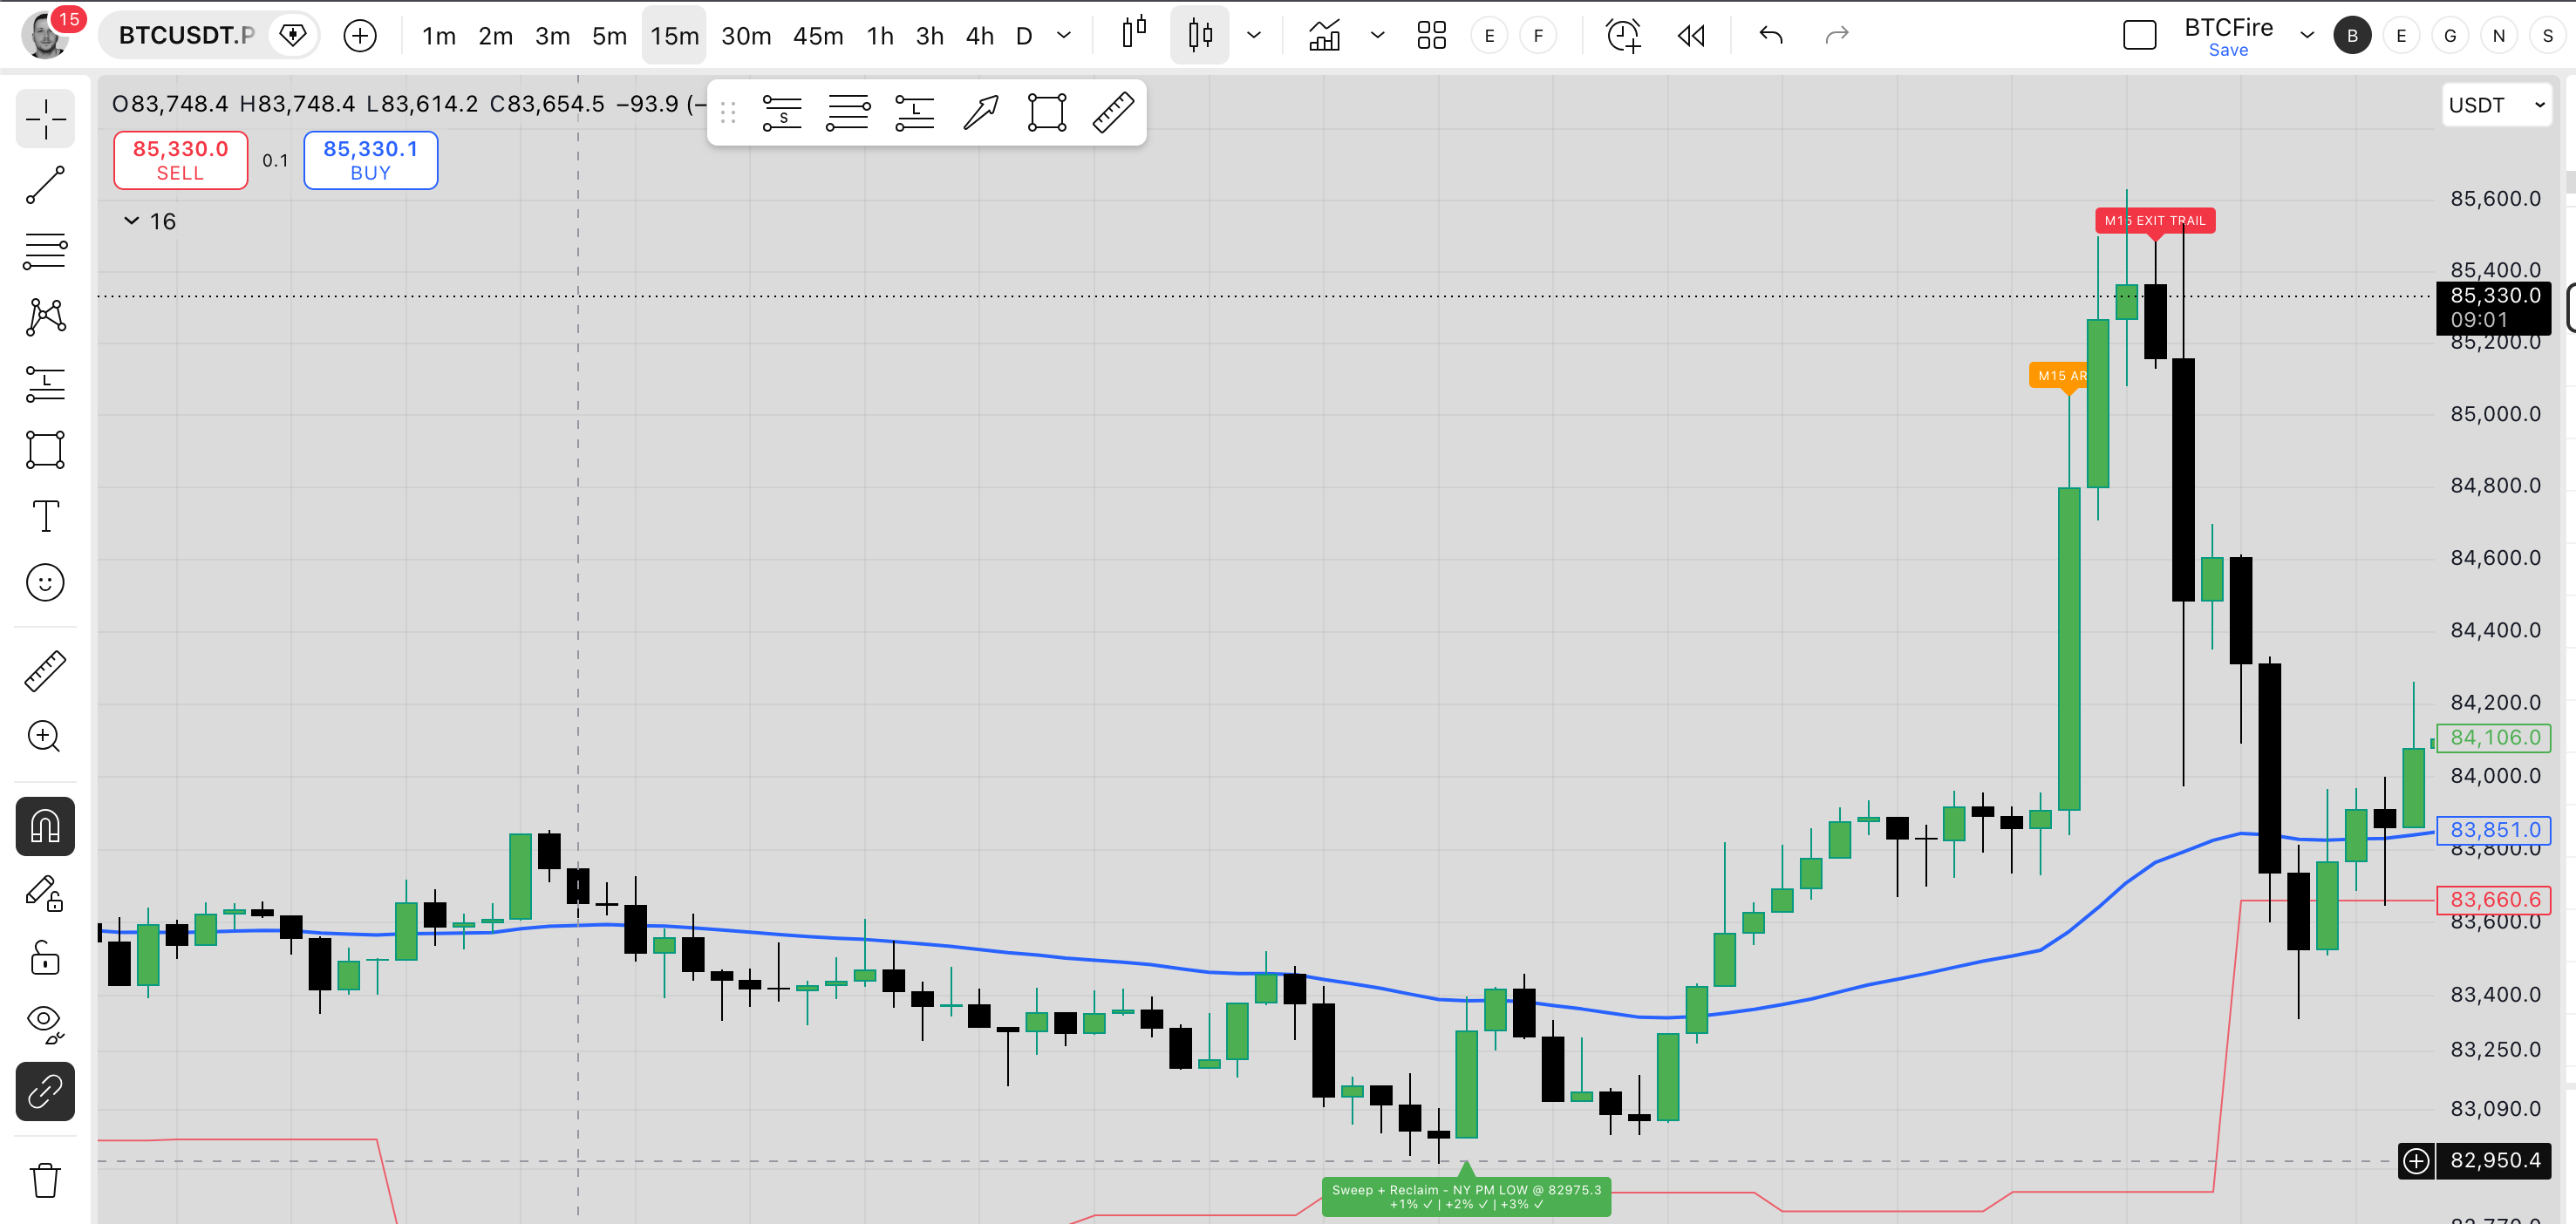Click the arrow tool in floating toolbar
Viewport: 2576px width, 1224px height.
click(x=981, y=112)
